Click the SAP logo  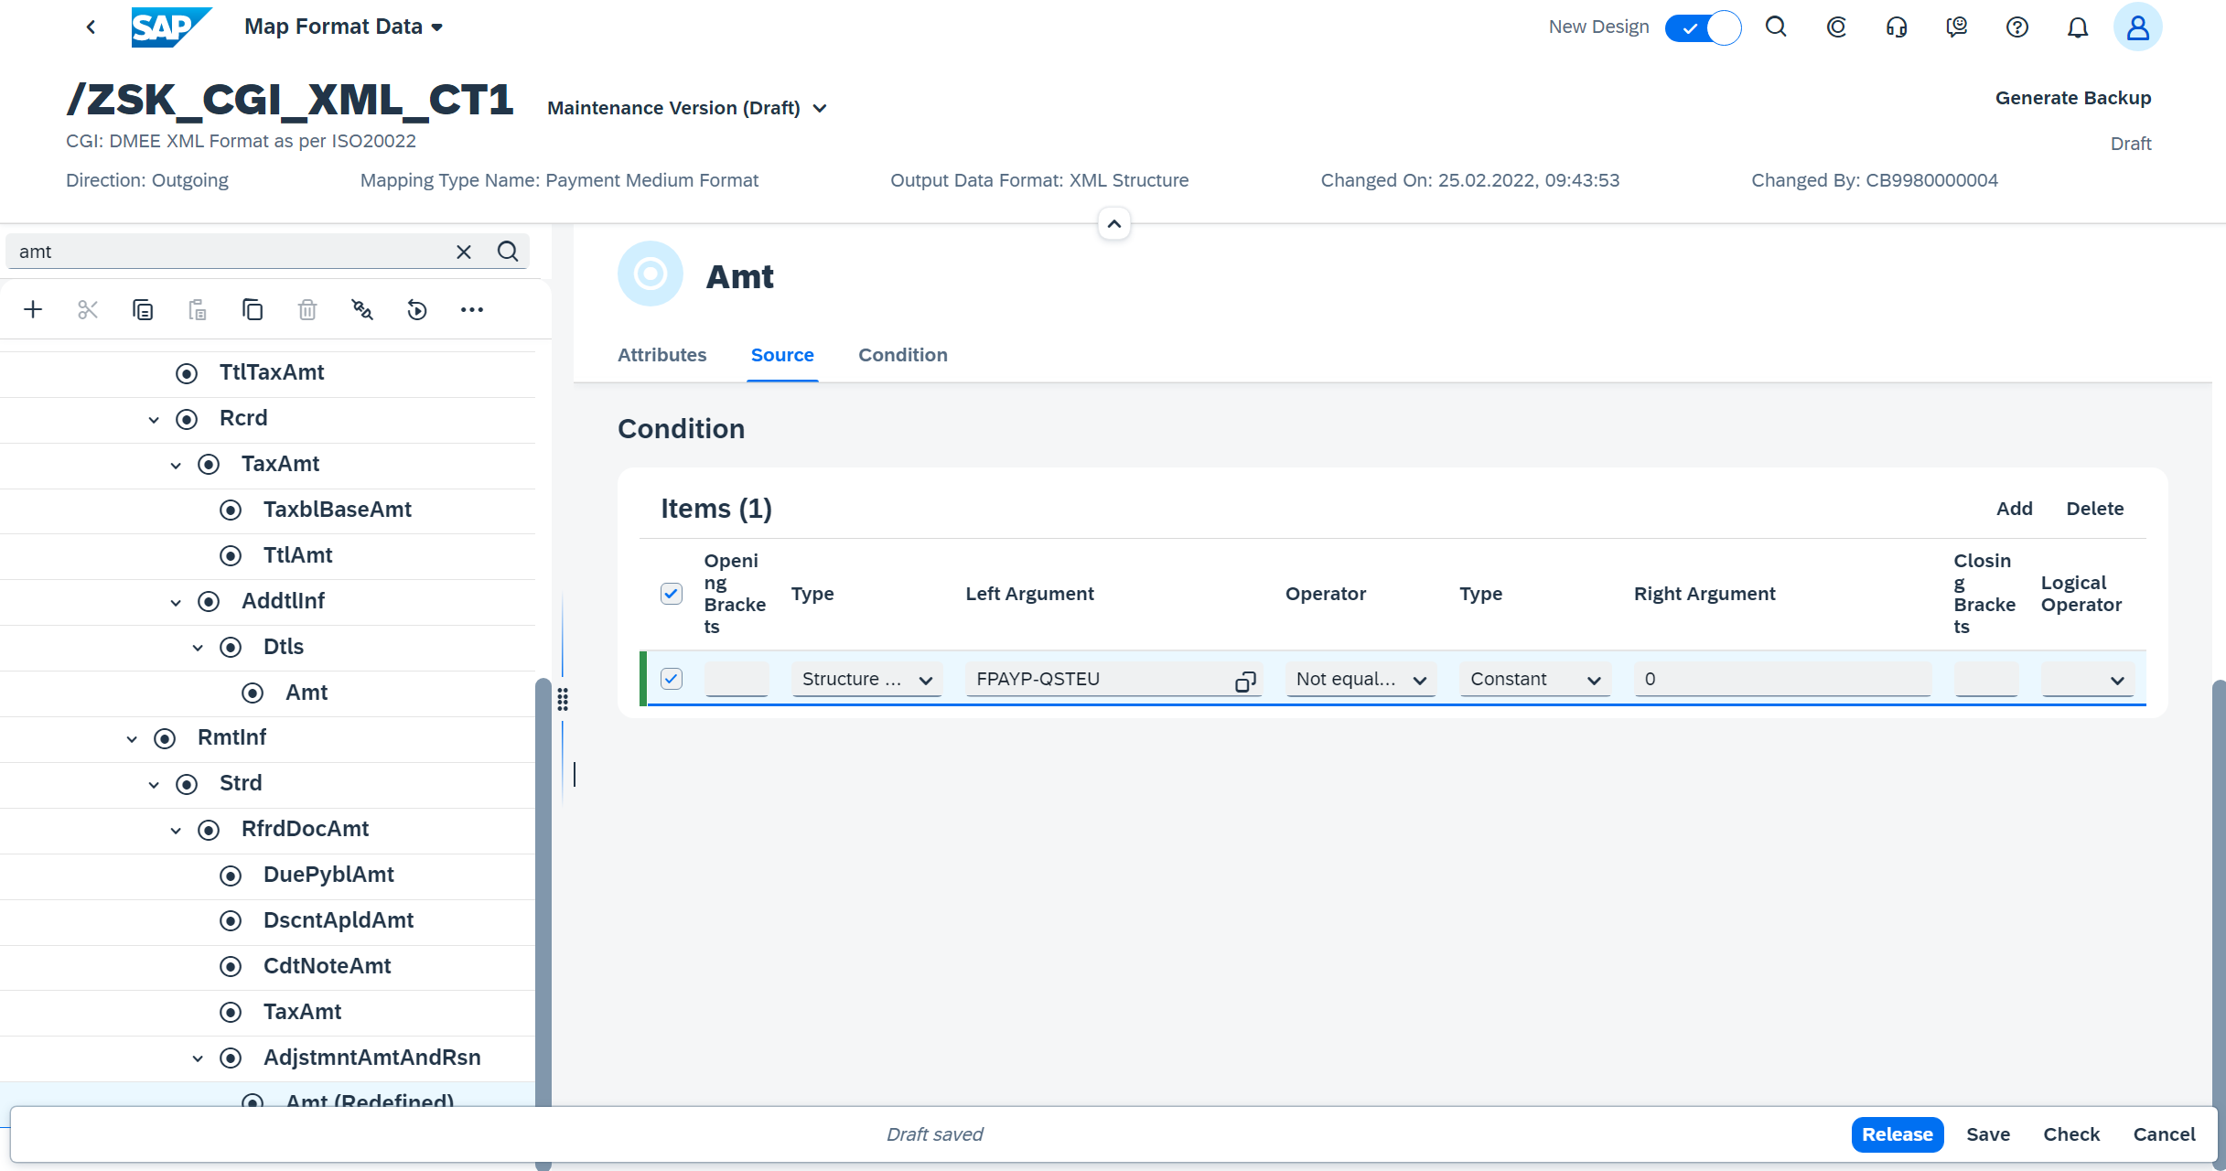pyautogui.click(x=170, y=27)
